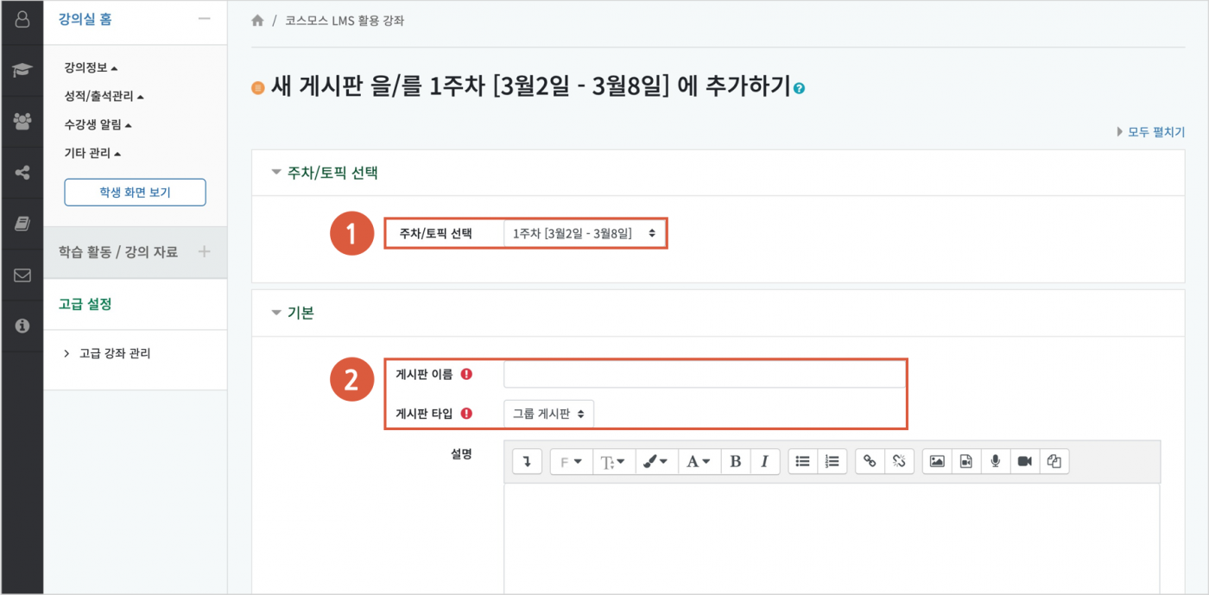Click the video camera record icon

(1024, 461)
